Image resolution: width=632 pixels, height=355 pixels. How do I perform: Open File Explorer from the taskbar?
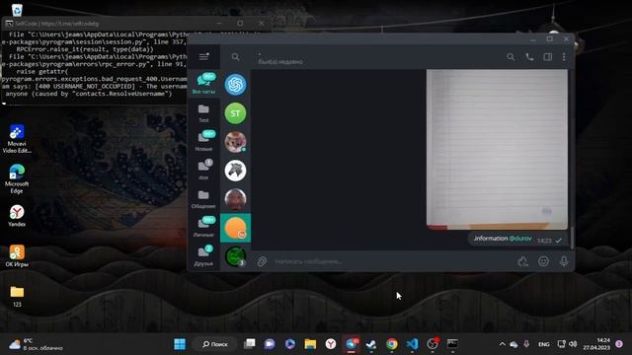coord(310,344)
